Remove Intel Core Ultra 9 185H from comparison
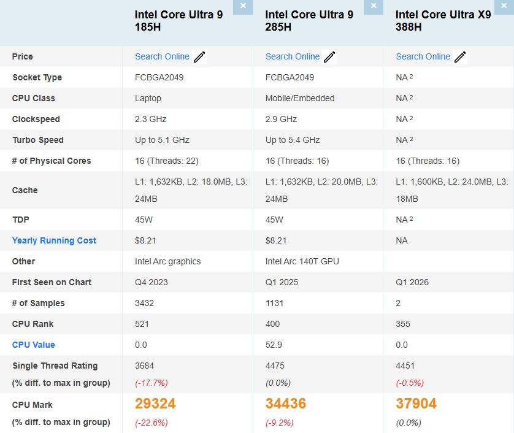514x433 pixels. tap(243, 7)
